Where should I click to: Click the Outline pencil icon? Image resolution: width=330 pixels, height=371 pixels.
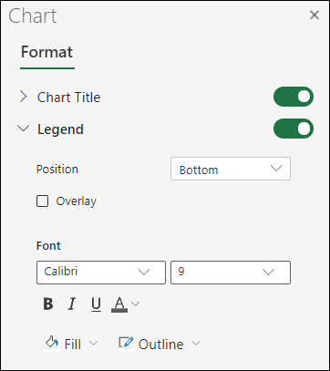tap(126, 344)
